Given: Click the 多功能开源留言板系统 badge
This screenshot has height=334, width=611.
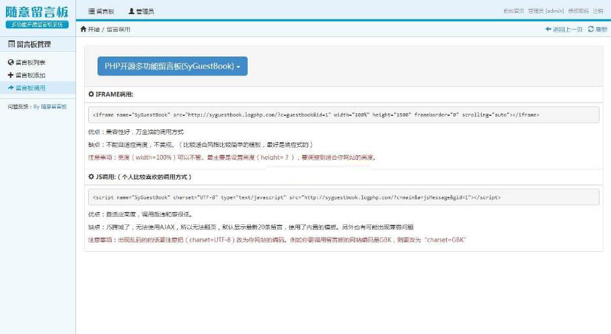Looking at the screenshot, I should click(x=37, y=24).
